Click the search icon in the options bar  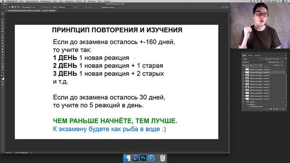click(x=222, y=7)
